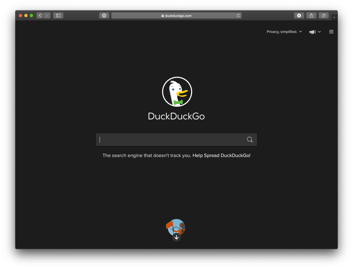Click the down arrow scroll button

pyautogui.click(x=176, y=237)
